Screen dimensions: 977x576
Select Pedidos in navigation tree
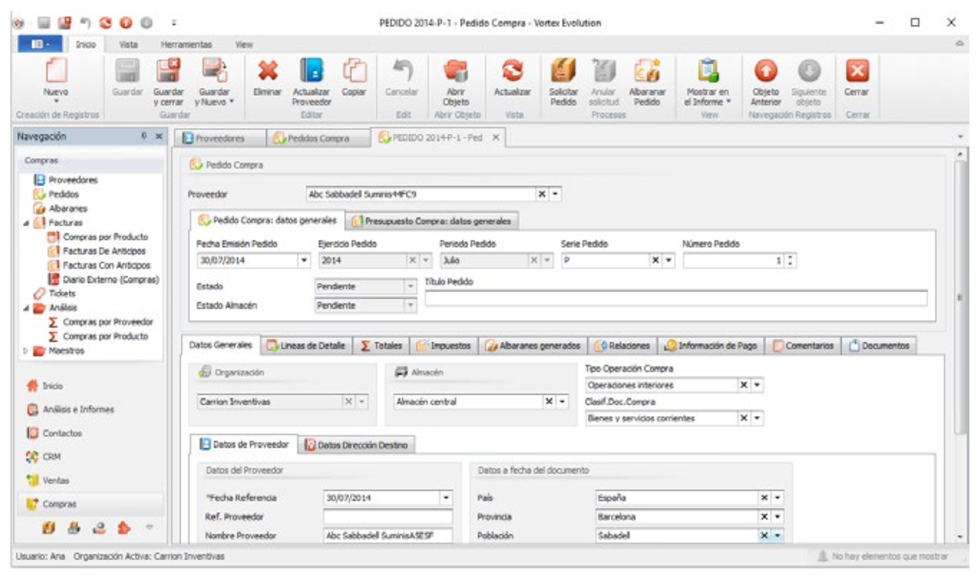coord(63,194)
